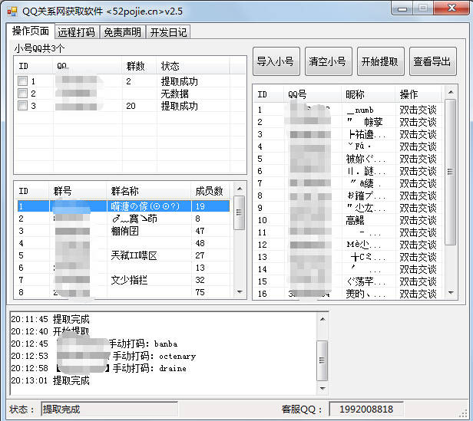The height and width of the screenshot is (421, 473).
Task: Select group row with 75 members
Action: 124,292
